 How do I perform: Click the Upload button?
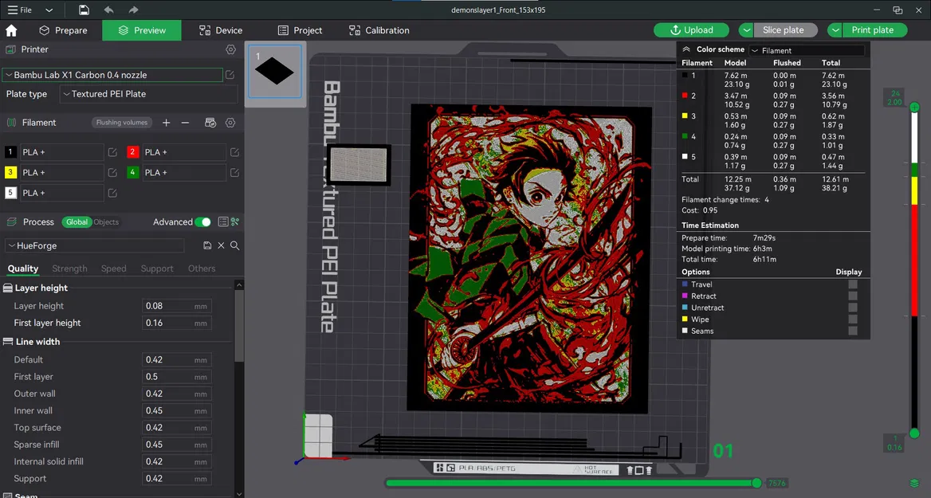click(x=691, y=30)
